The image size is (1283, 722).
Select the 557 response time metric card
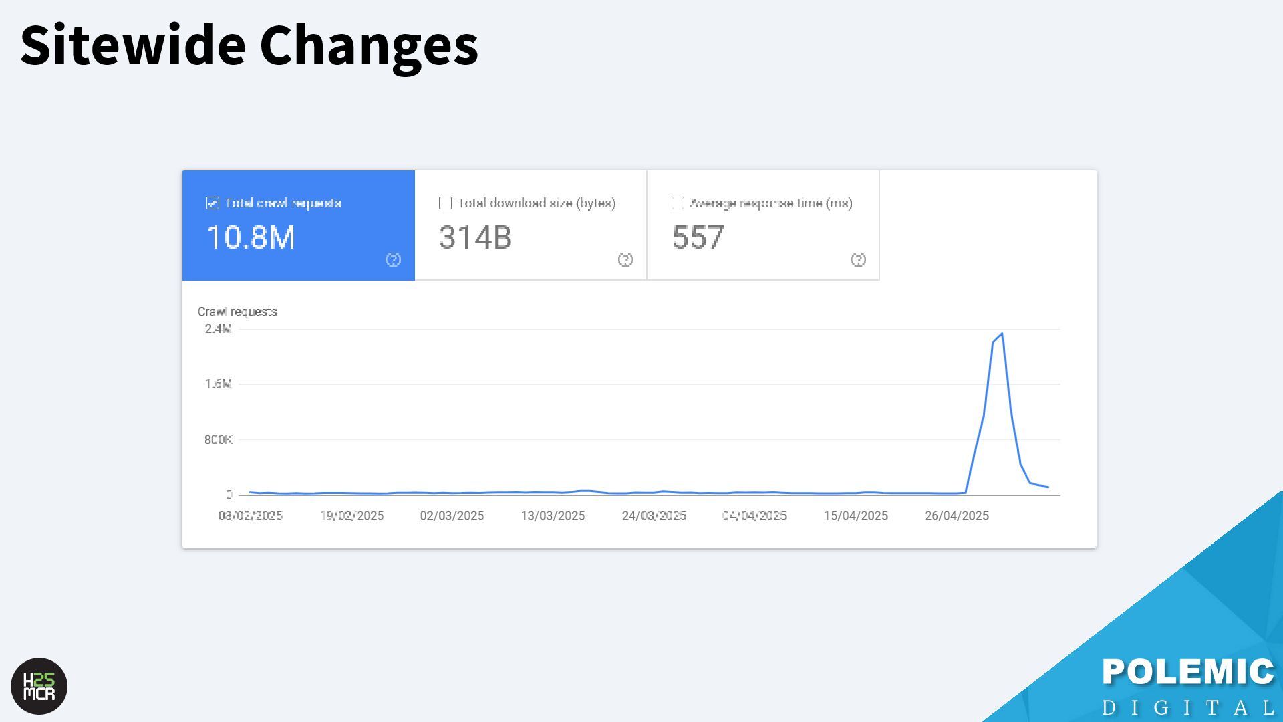tap(763, 226)
